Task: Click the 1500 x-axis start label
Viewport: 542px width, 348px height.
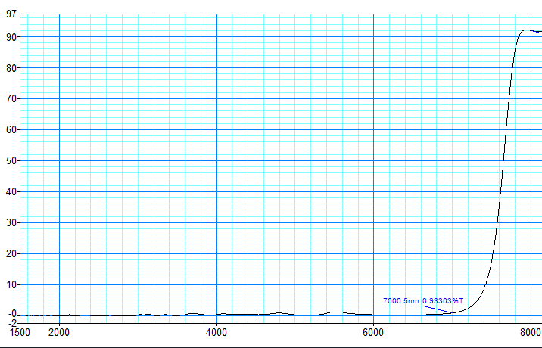Action: tap(20, 331)
